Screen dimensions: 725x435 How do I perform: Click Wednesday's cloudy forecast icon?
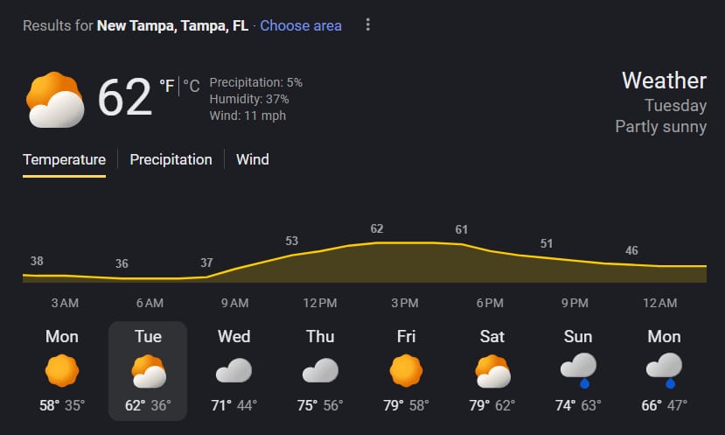coord(234,372)
